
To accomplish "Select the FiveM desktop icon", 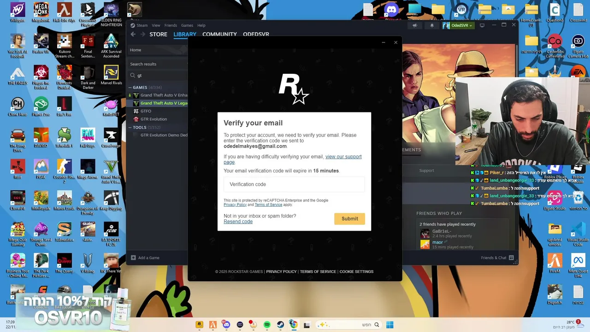I will point(555,263).
